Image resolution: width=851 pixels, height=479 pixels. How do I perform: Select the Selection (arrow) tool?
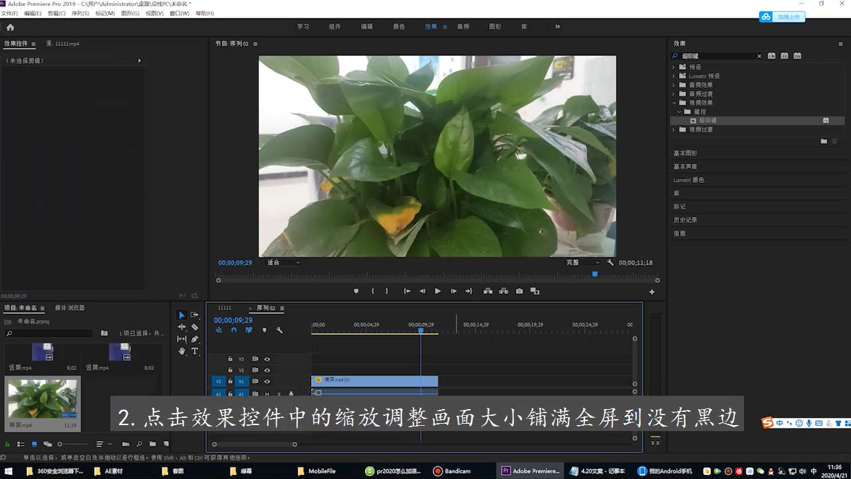[182, 315]
